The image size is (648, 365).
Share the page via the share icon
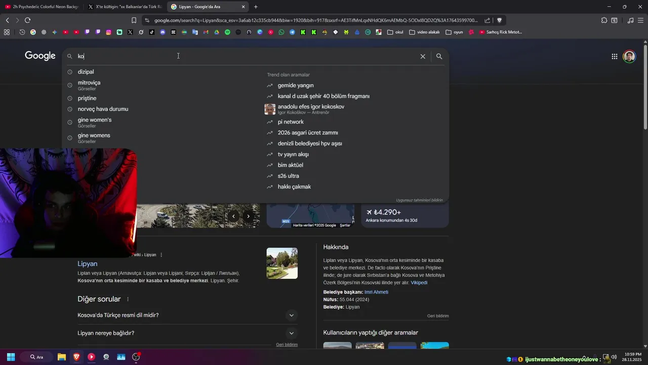pos(487,20)
